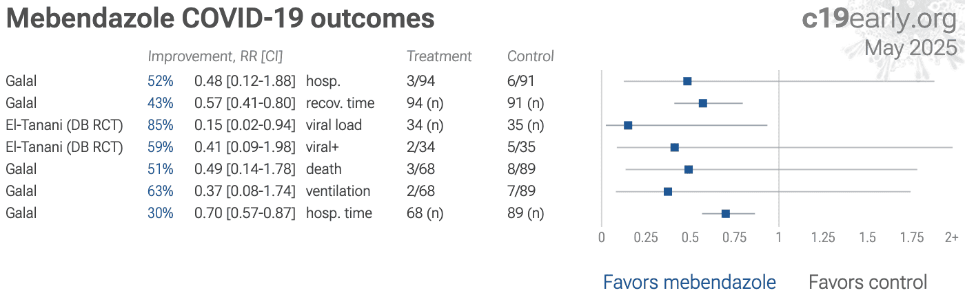Click the Improvement, RR [CI] header
The width and height of the screenshot is (965, 295).
(215, 56)
